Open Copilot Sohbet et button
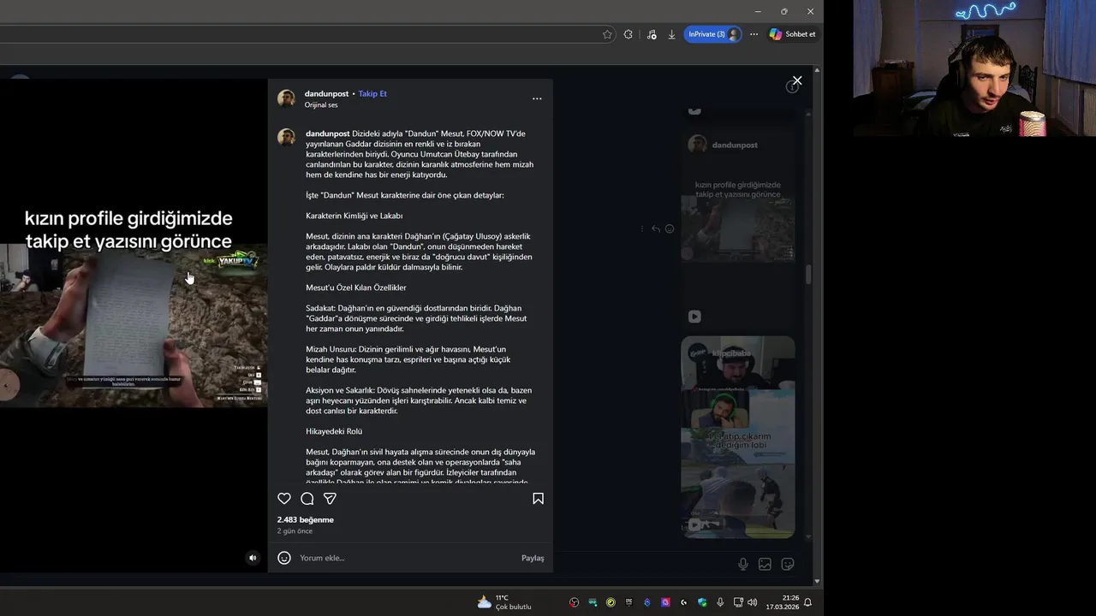This screenshot has height=616, width=1096. (792, 34)
